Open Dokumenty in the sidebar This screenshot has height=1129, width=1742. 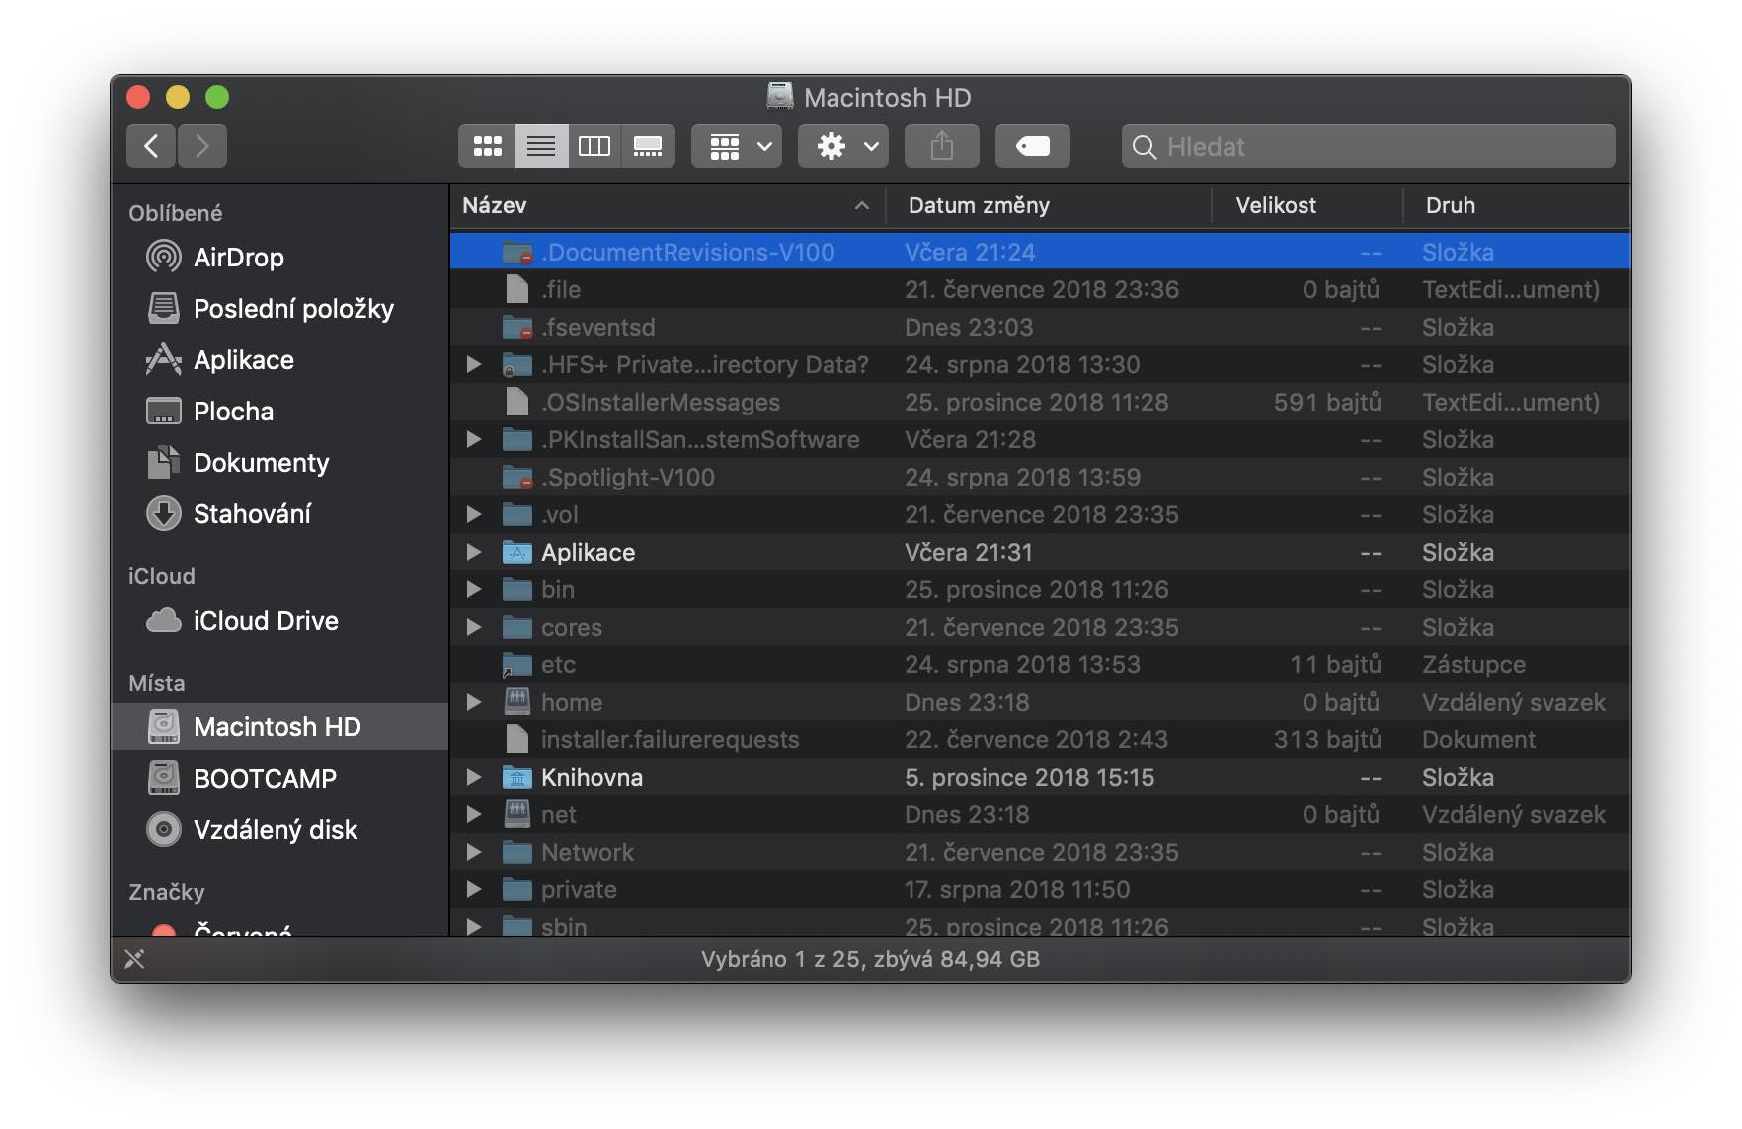(x=280, y=463)
